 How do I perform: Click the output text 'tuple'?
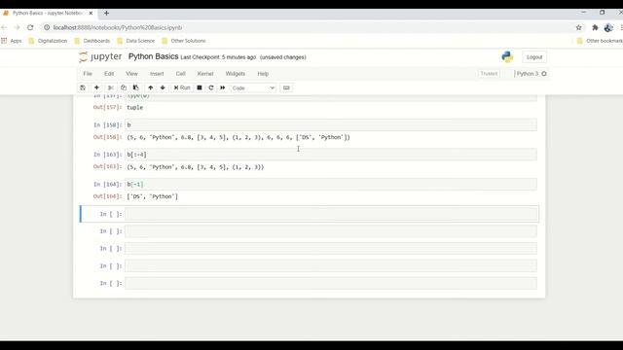point(134,108)
